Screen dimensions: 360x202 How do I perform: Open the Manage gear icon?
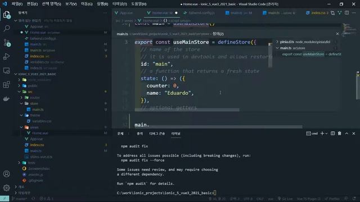(x=7, y=188)
